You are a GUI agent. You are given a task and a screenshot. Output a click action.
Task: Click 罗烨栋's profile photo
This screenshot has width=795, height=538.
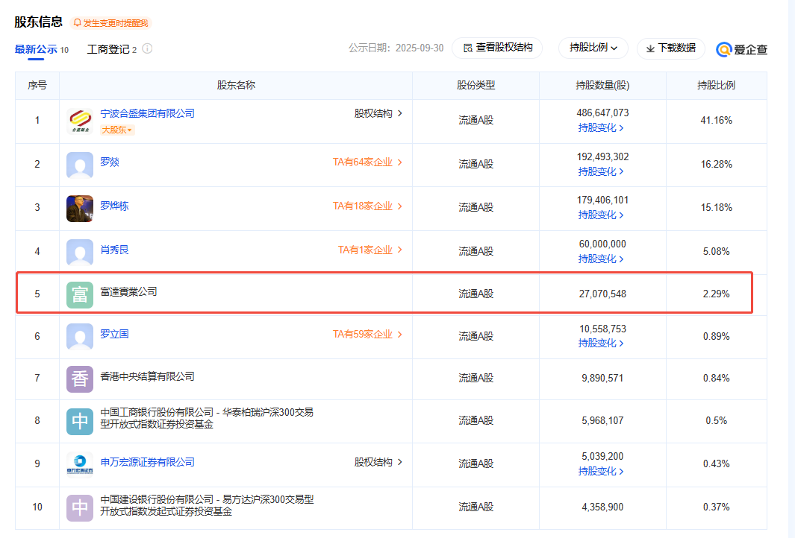(79, 208)
